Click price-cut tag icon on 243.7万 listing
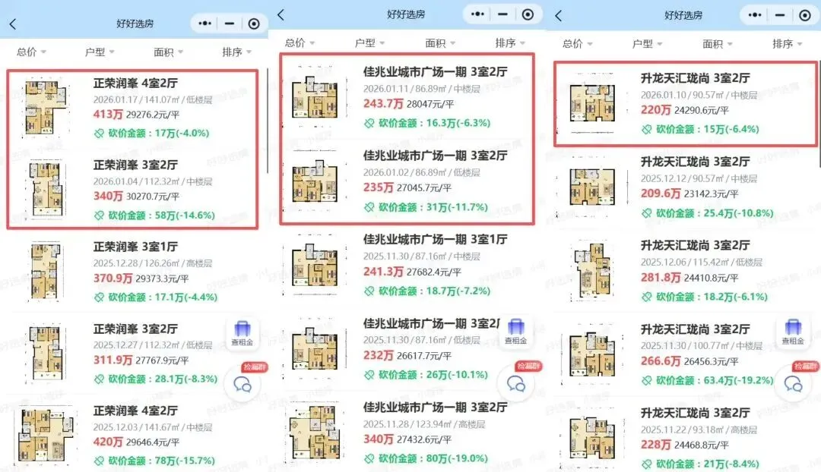Image resolution: width=821 pixels, height=472 pixels. point(369,124)
